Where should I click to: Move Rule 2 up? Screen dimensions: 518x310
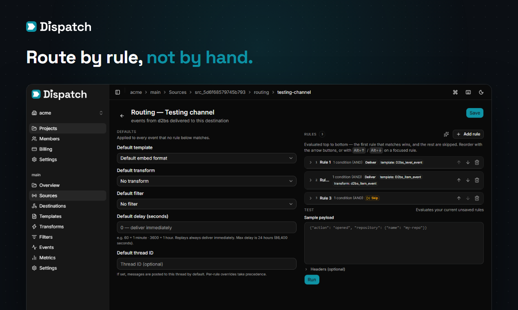click(x=459, y=180)
